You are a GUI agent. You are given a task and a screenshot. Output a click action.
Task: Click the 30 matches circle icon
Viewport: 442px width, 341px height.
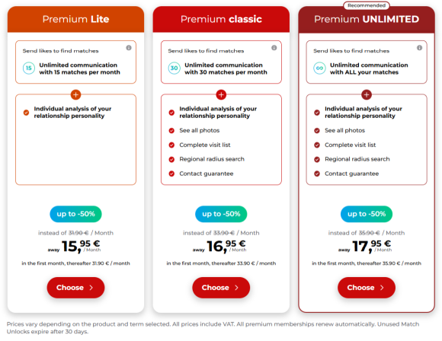click(175, 69)
